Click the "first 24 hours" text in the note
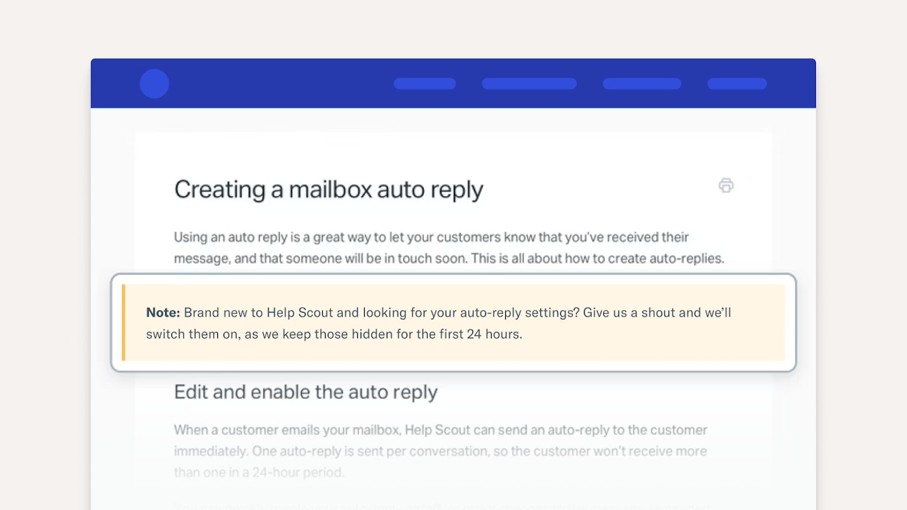Viewport: 907px width, 510px height. pyautogui.click(x=482, y=335)
